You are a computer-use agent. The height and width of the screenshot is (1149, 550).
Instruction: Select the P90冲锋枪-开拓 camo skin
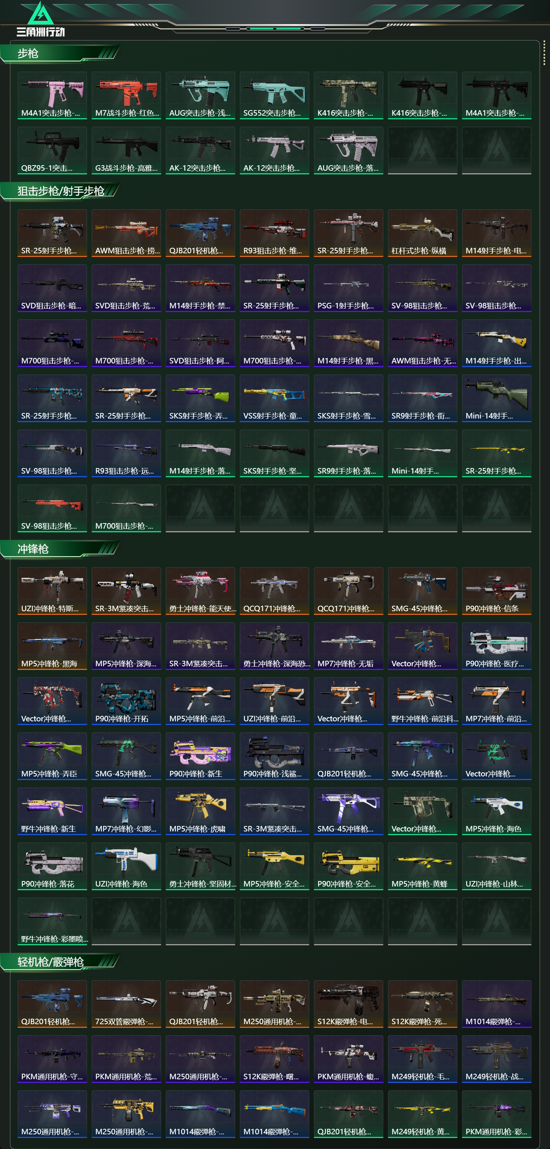126,701
